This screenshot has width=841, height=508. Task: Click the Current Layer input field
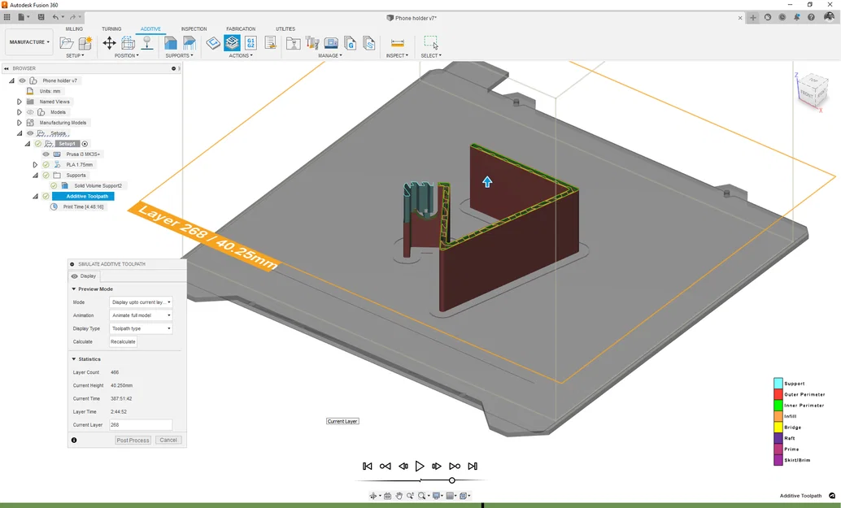coord(140,424)
